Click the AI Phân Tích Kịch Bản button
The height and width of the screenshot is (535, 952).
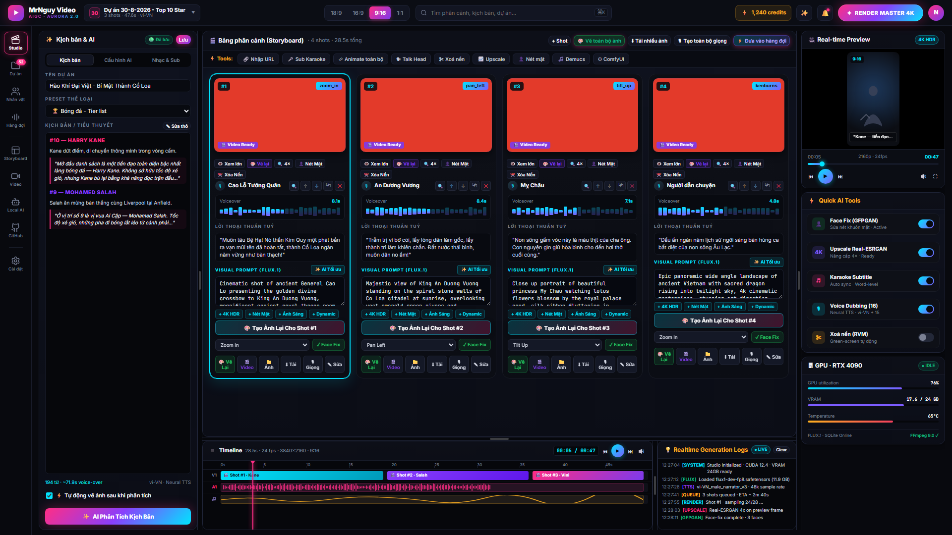tap(118, 516)
